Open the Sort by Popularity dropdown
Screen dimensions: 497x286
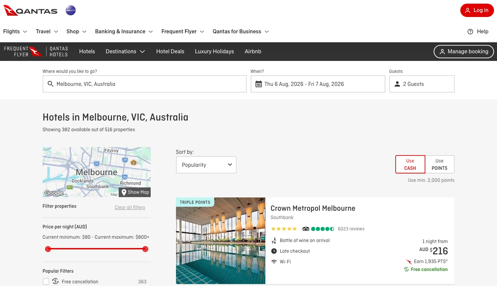206,165
